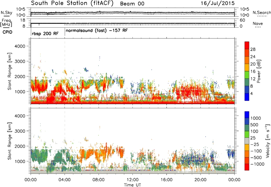
Task: Click the 'CPID' row label
Action: point(7,32)
